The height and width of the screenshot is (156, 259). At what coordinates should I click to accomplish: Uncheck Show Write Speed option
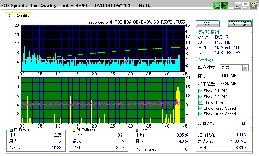click(200, 114)
